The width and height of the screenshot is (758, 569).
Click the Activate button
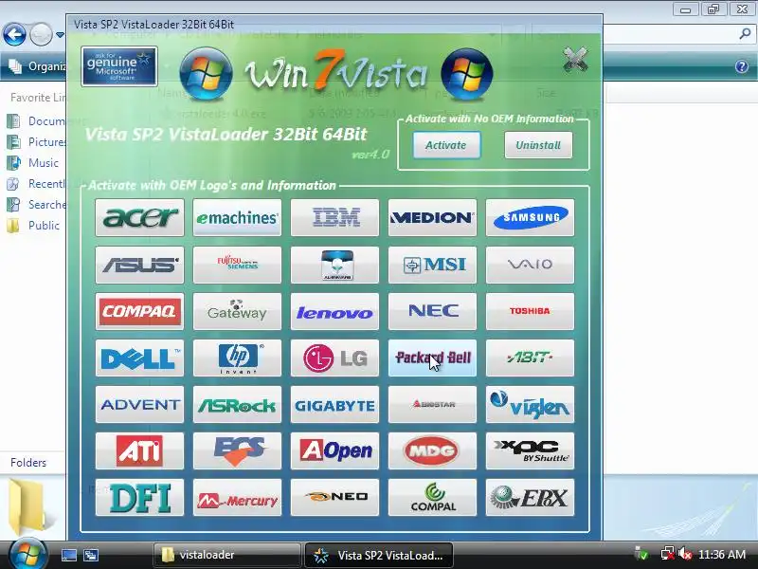(x=446, y=145)
